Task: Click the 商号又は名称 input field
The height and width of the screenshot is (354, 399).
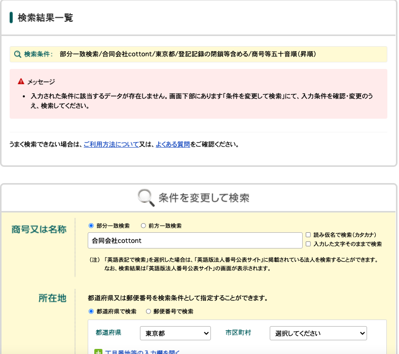Action: 195,240
